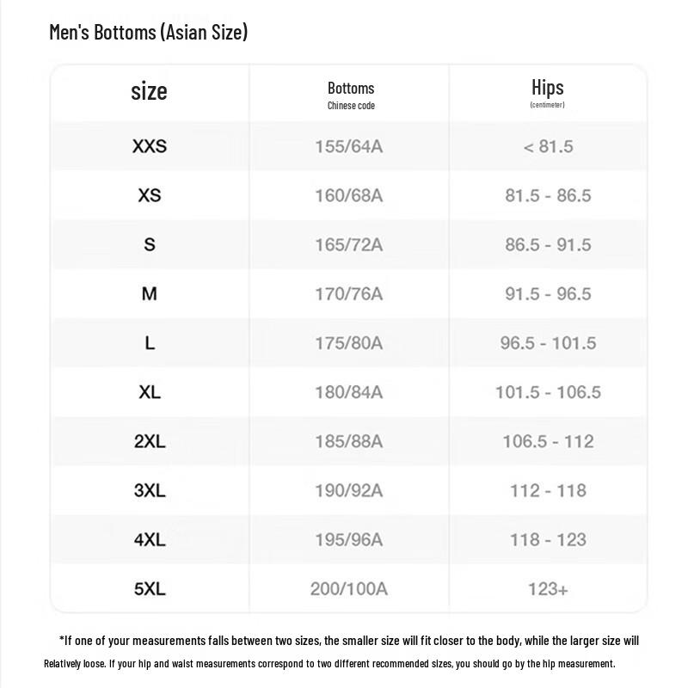Screen dimensions: 688x688
Task: Click the "size" column header
Action: (149, 91)
